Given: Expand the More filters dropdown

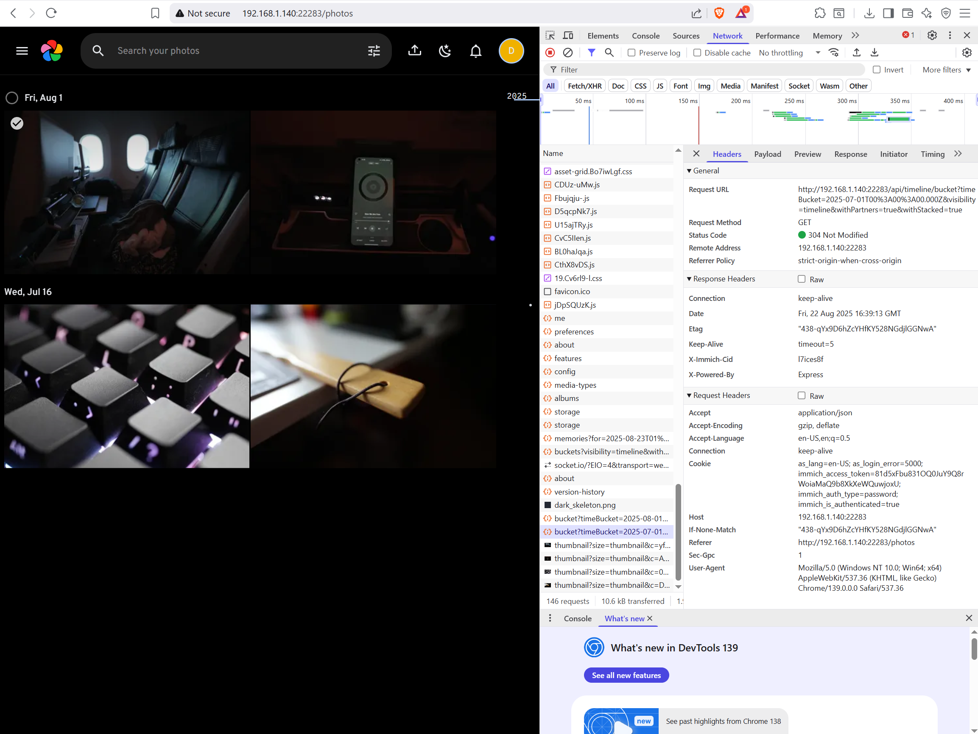Looking at the screenshot, I should point(946,70).
